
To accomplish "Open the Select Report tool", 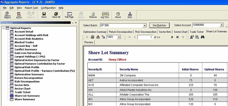I will pyautogui.click(x=7, y=15).
